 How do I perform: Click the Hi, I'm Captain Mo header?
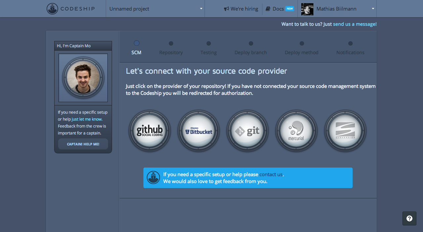pyautogui.click(x=83, y=46)
